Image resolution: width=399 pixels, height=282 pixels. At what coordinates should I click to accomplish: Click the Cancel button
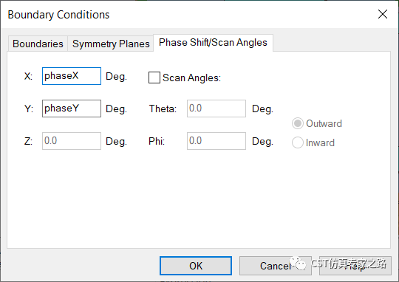pos(276,266)
